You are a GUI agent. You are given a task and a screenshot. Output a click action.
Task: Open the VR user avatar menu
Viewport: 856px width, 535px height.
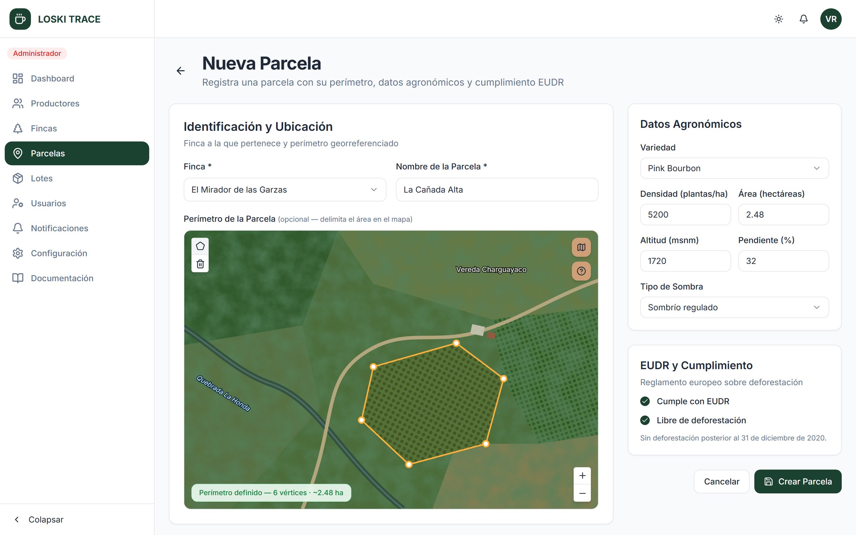point(831,19)
